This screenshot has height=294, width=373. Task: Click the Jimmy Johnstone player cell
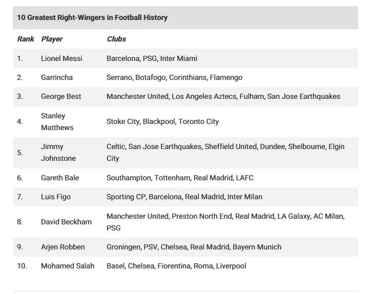point(58,152)
